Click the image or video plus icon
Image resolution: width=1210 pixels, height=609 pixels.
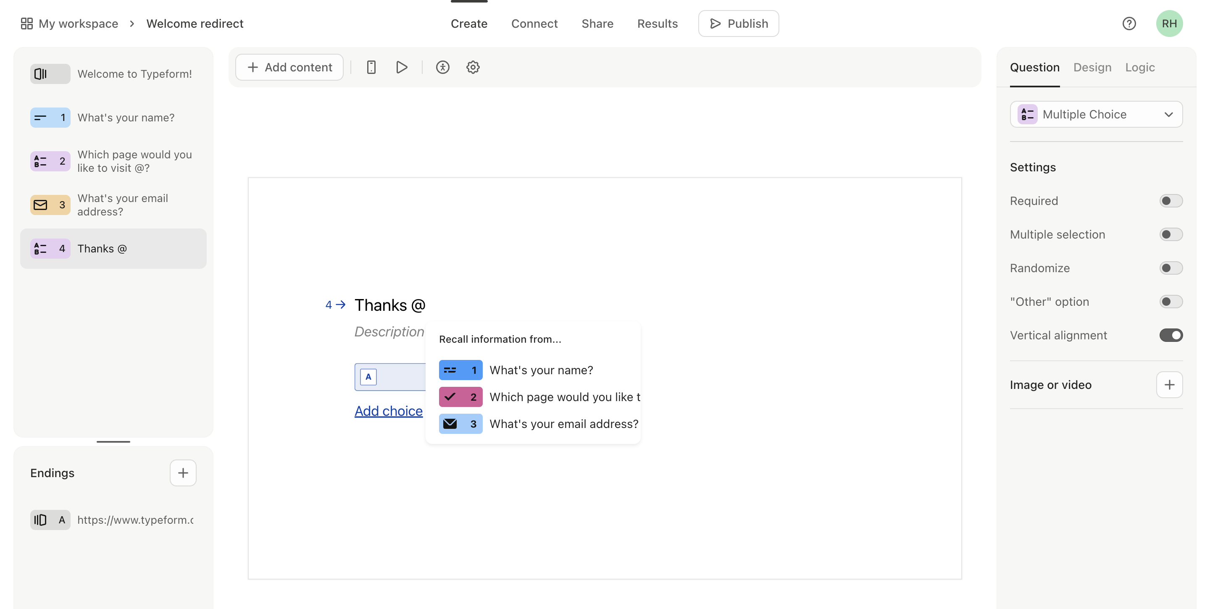point(1170,384)
